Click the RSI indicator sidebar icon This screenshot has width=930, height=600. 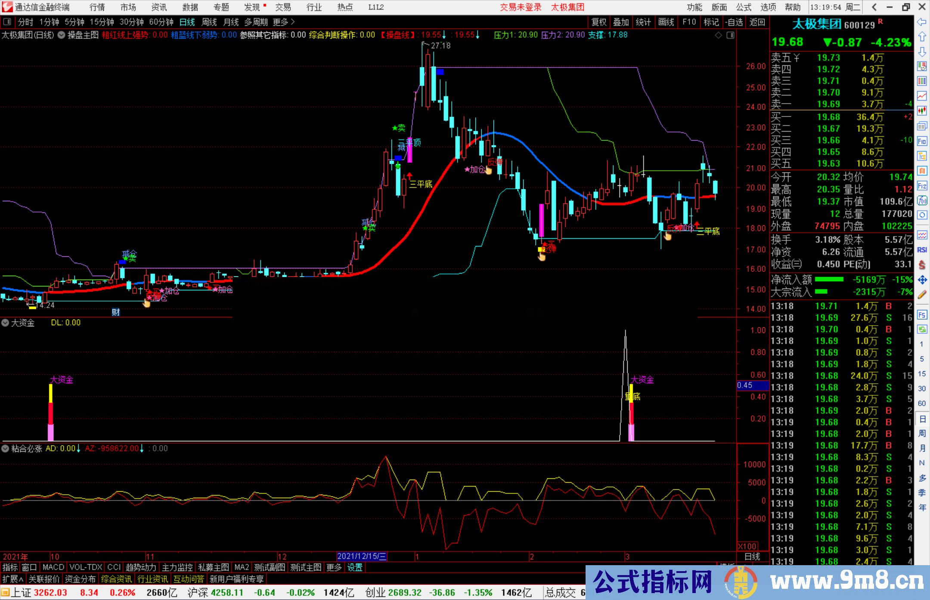[922, 250]
